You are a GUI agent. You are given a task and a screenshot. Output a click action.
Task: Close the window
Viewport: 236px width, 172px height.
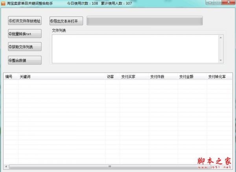(x=229, y=2)
